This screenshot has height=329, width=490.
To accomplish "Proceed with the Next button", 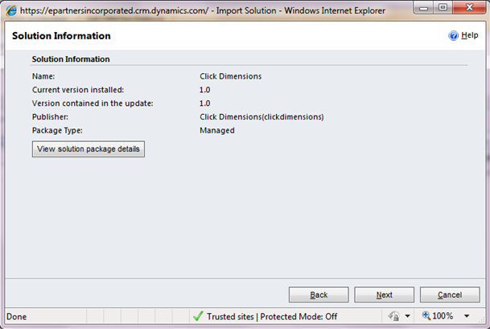I will click(385, 294).
